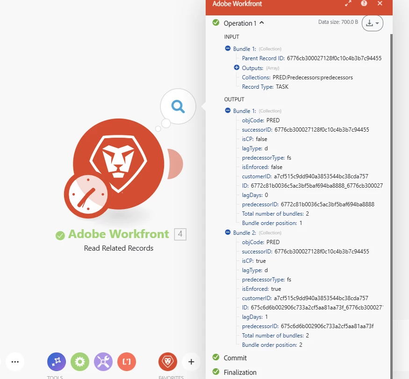Click Bundle 1 predecessorID 6772c81b value

coord(327,204)
